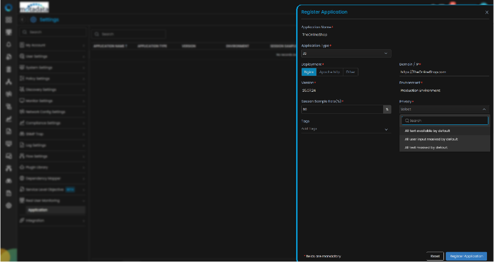Expand Policy Settings section
This screenshot has height=262, width=494.
tap(52, 79)
